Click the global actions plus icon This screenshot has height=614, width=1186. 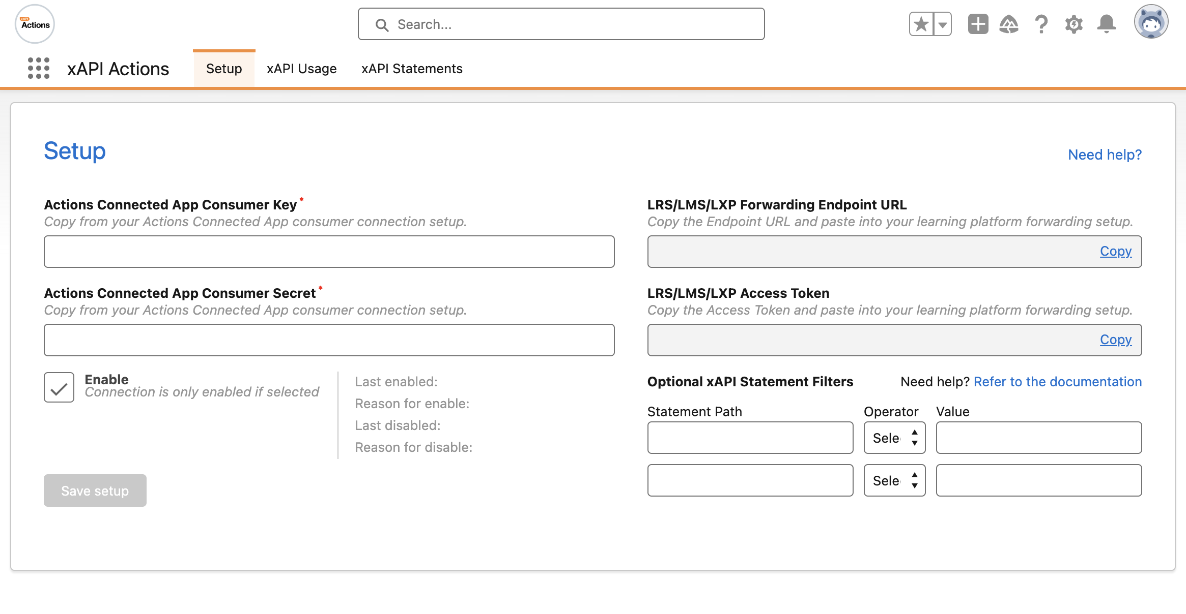(x=978, y=24)
